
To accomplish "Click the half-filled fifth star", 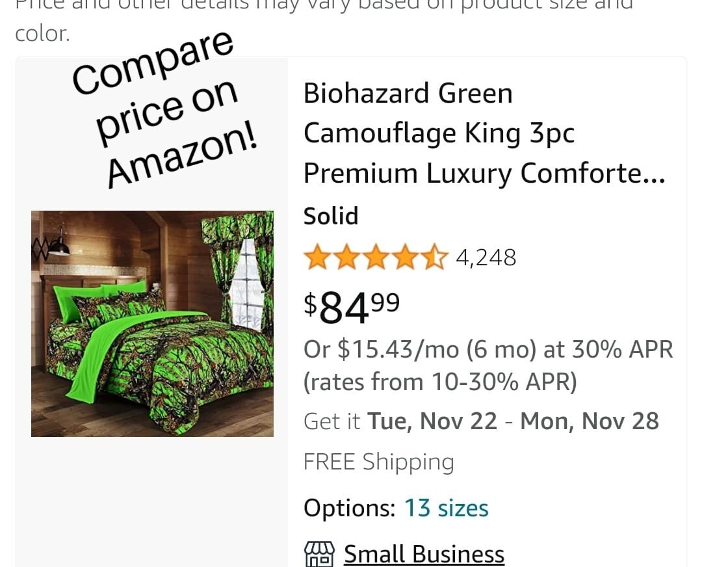I will (x=435, y=257).
